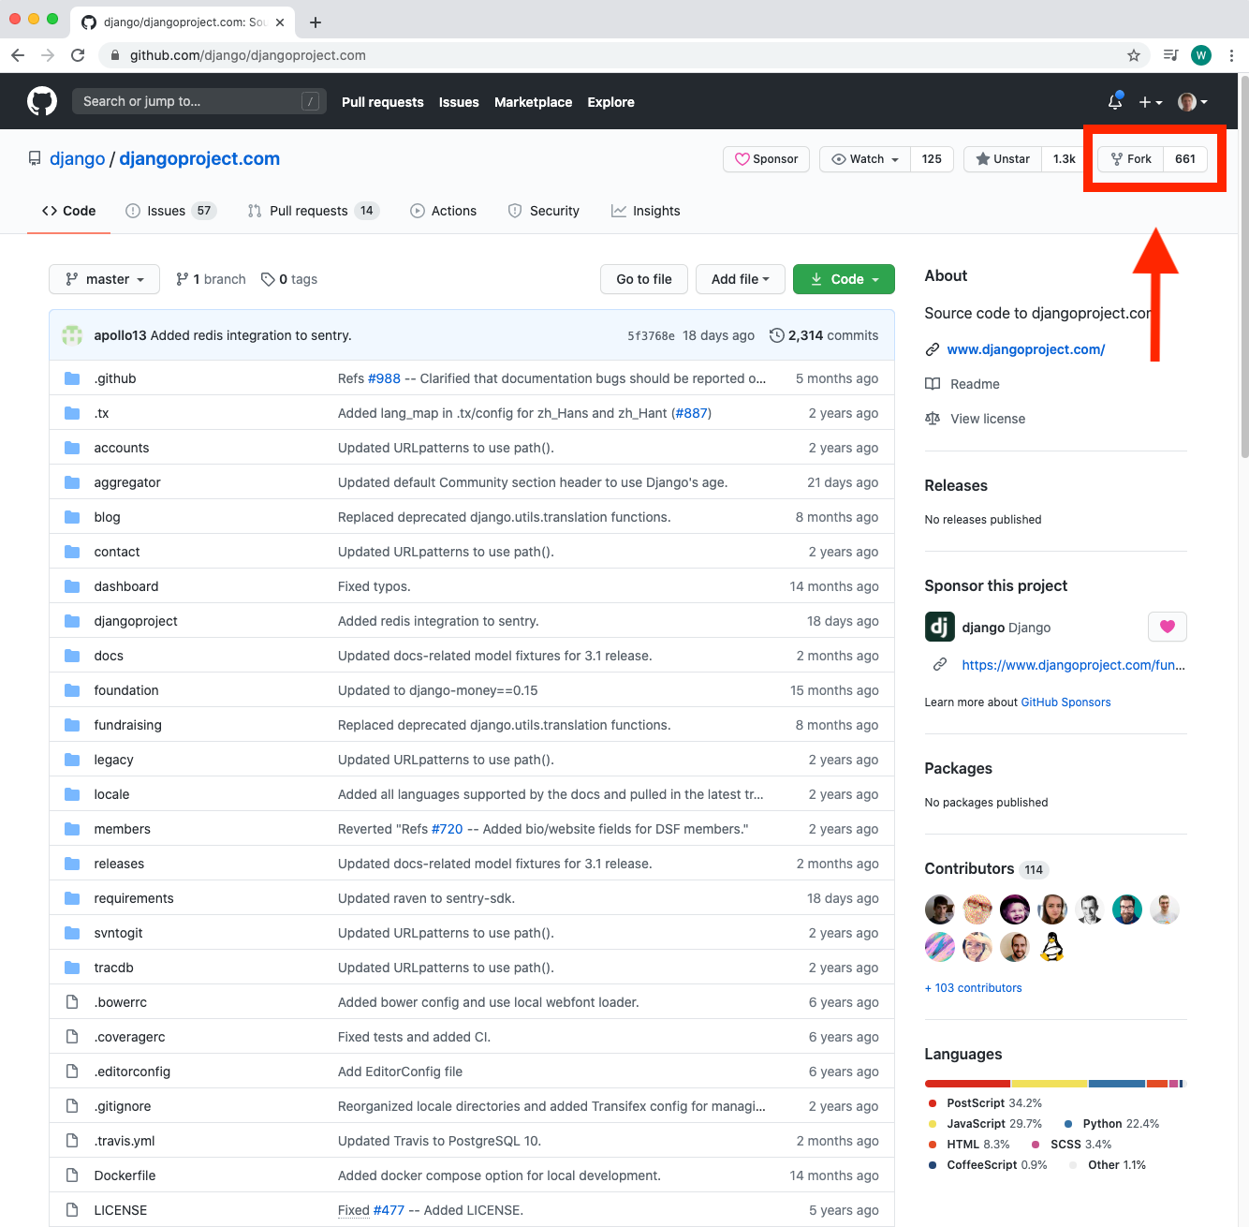Click the Go to file button
This screenshot has width=1249, height=1227.
click(x=644, y=279)
